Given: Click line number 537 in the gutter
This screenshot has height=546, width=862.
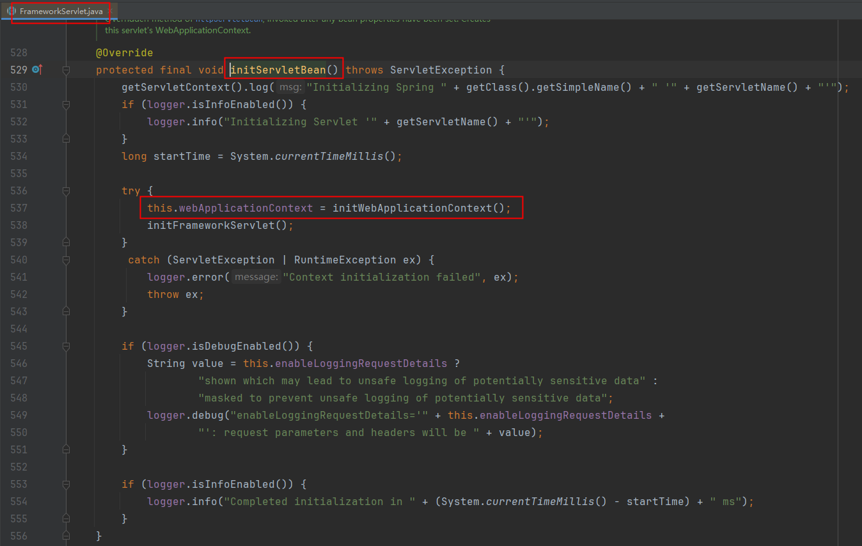Looking at the screenshot, I should (19, 208).
